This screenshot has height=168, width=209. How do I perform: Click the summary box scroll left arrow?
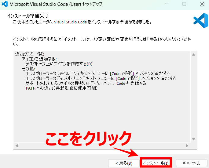coord(17,146)
